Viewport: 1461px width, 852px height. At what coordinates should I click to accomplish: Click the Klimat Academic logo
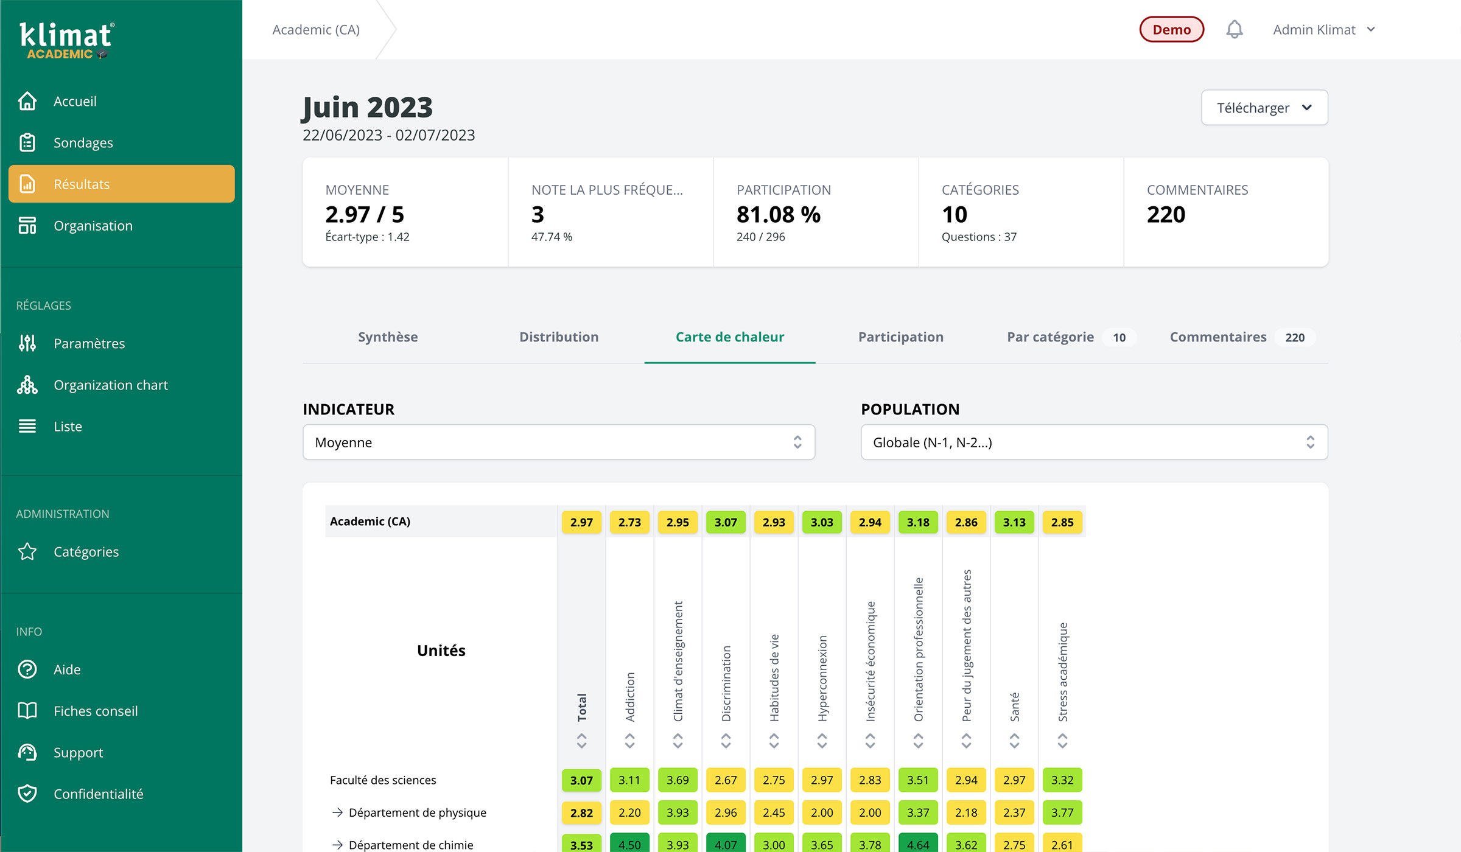click(x=66, y=40)
